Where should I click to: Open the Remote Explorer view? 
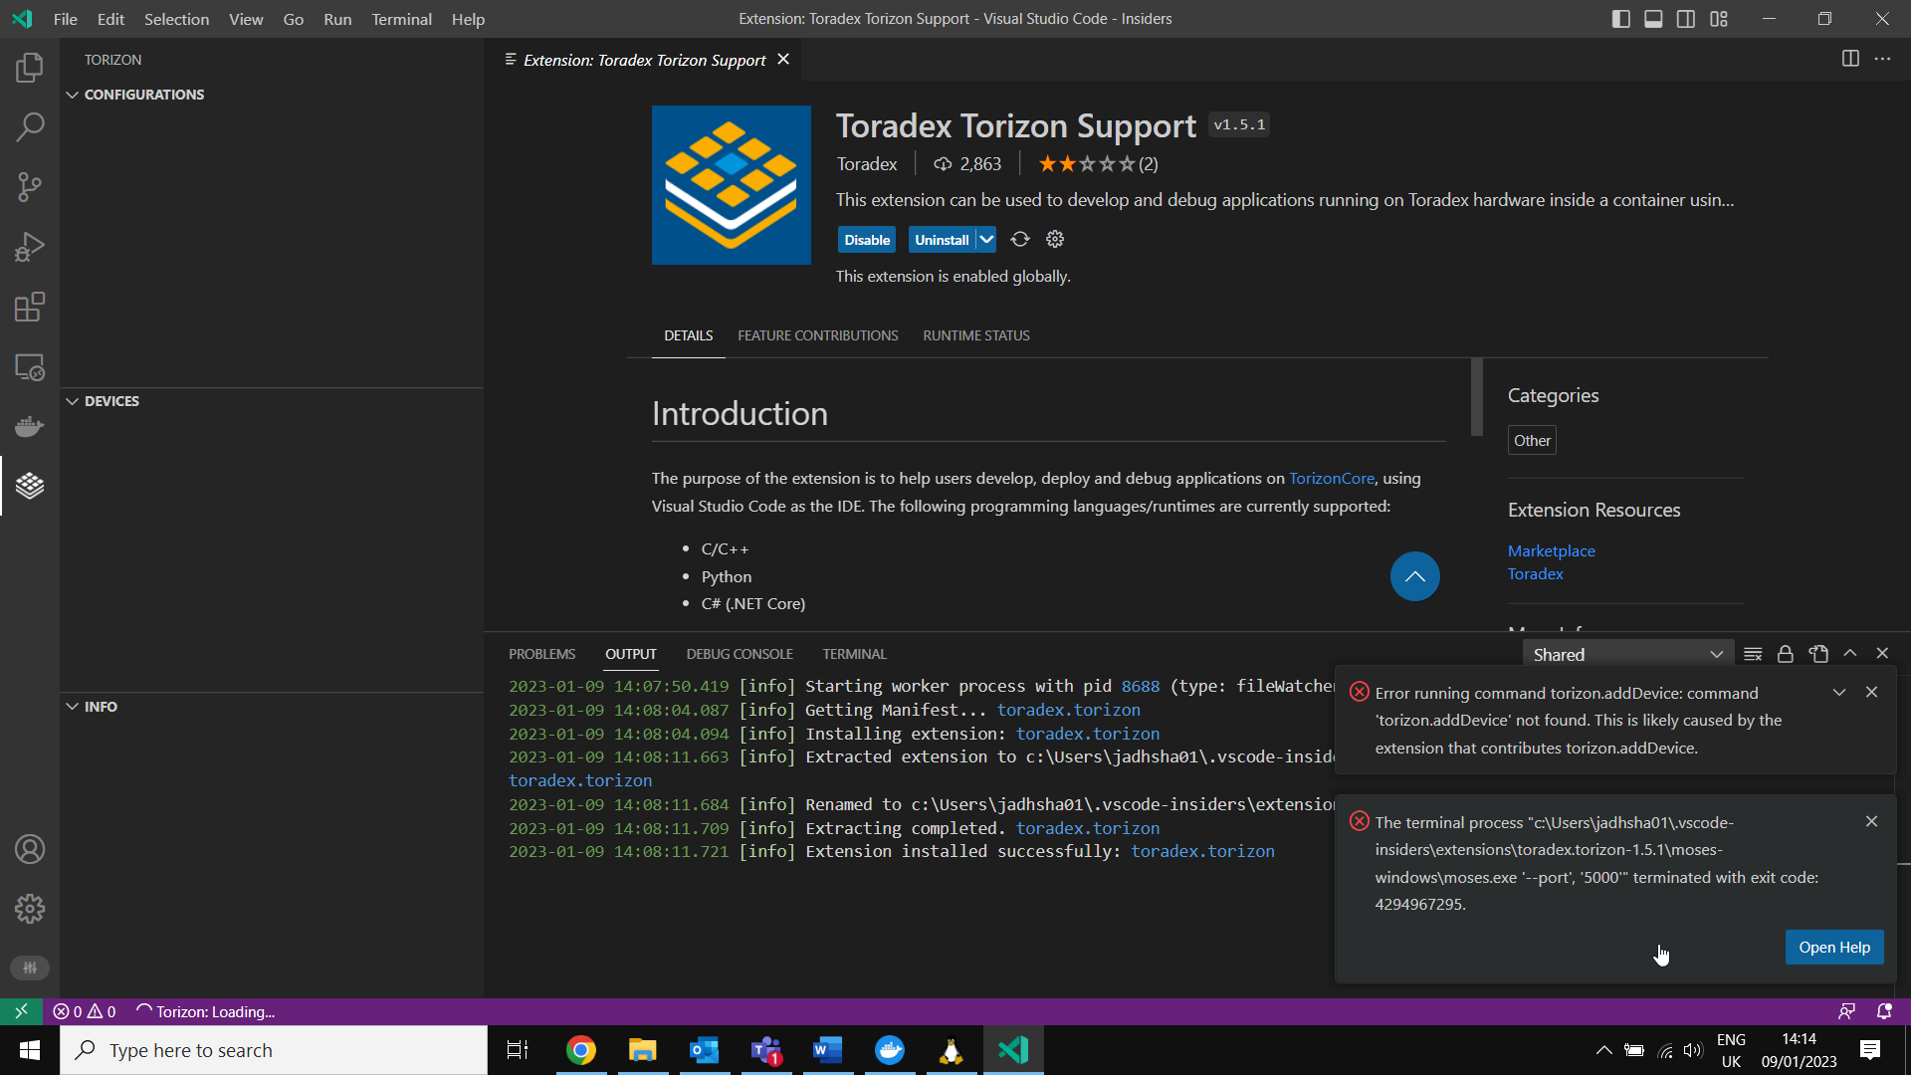point(30,366)
